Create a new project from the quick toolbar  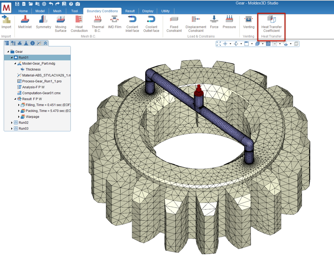point(24,4)
